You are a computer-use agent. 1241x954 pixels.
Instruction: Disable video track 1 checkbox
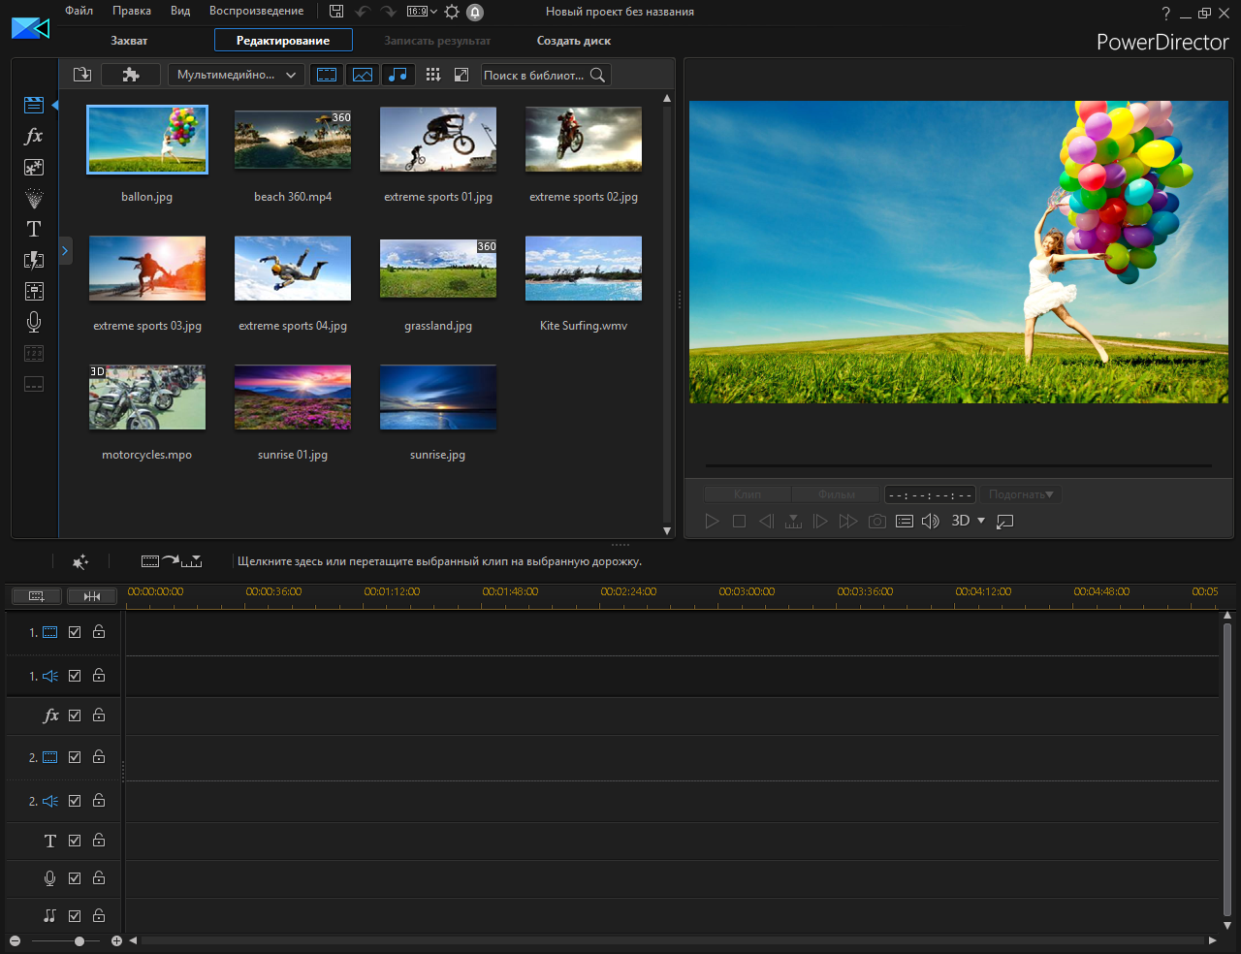coord(75,632)
